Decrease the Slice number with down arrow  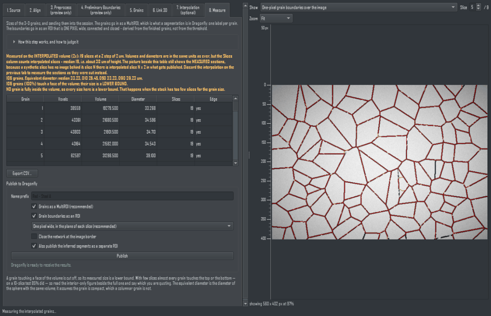click(x=478, y=9)
